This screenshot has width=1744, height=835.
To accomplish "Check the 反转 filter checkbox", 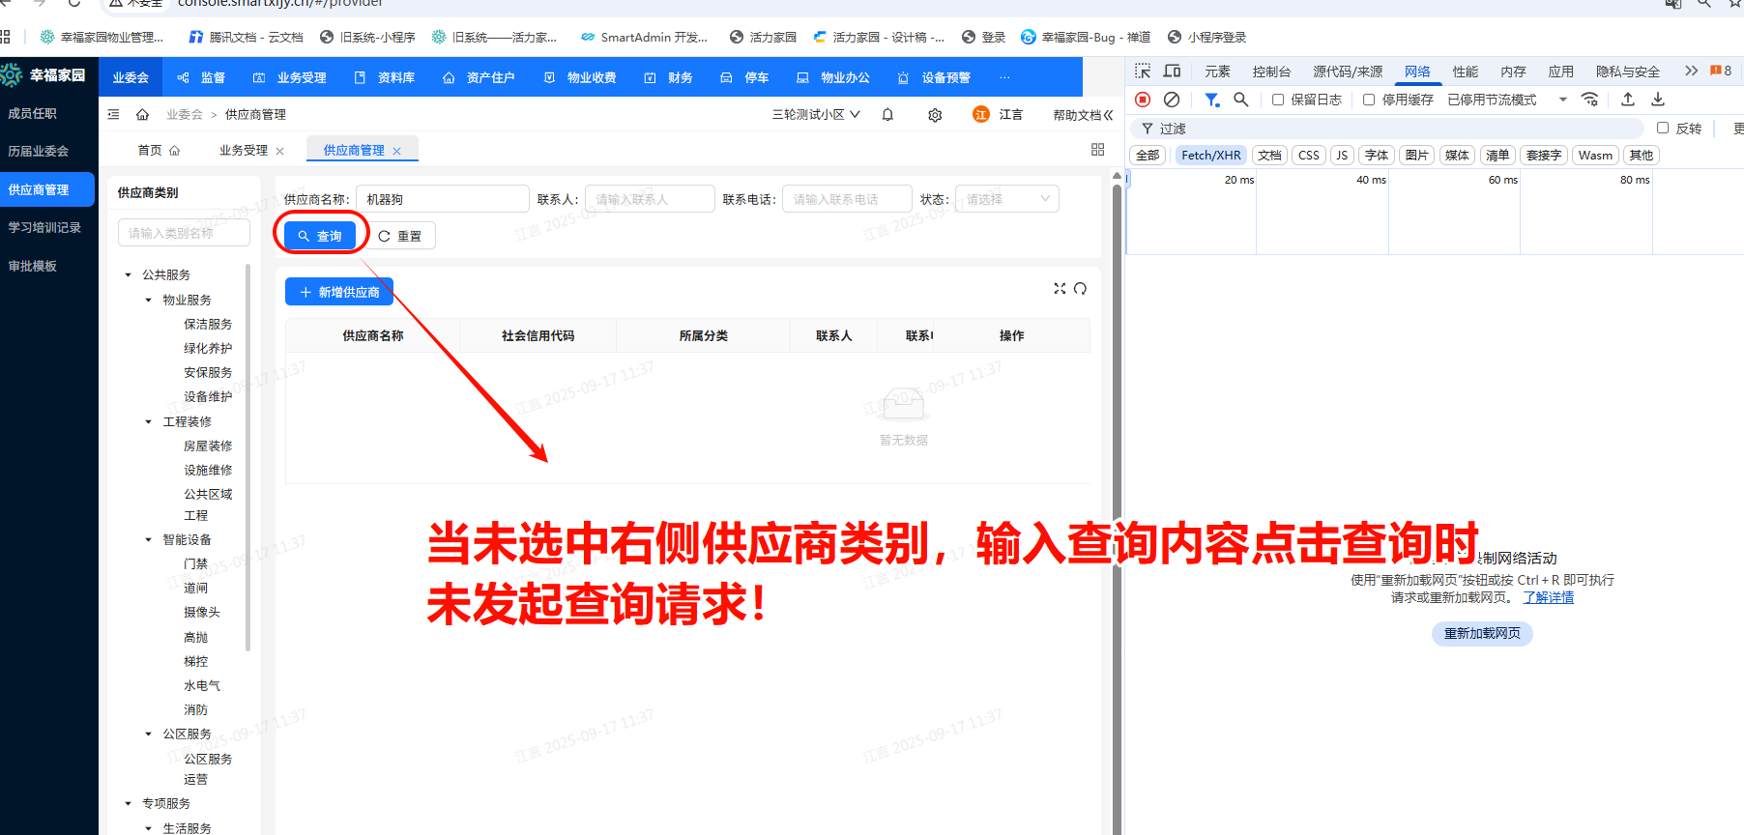I will [1663, 128].
